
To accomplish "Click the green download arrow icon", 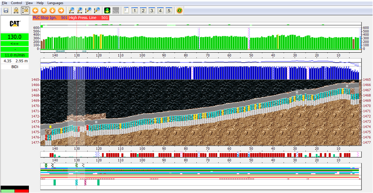I will 107,10.
